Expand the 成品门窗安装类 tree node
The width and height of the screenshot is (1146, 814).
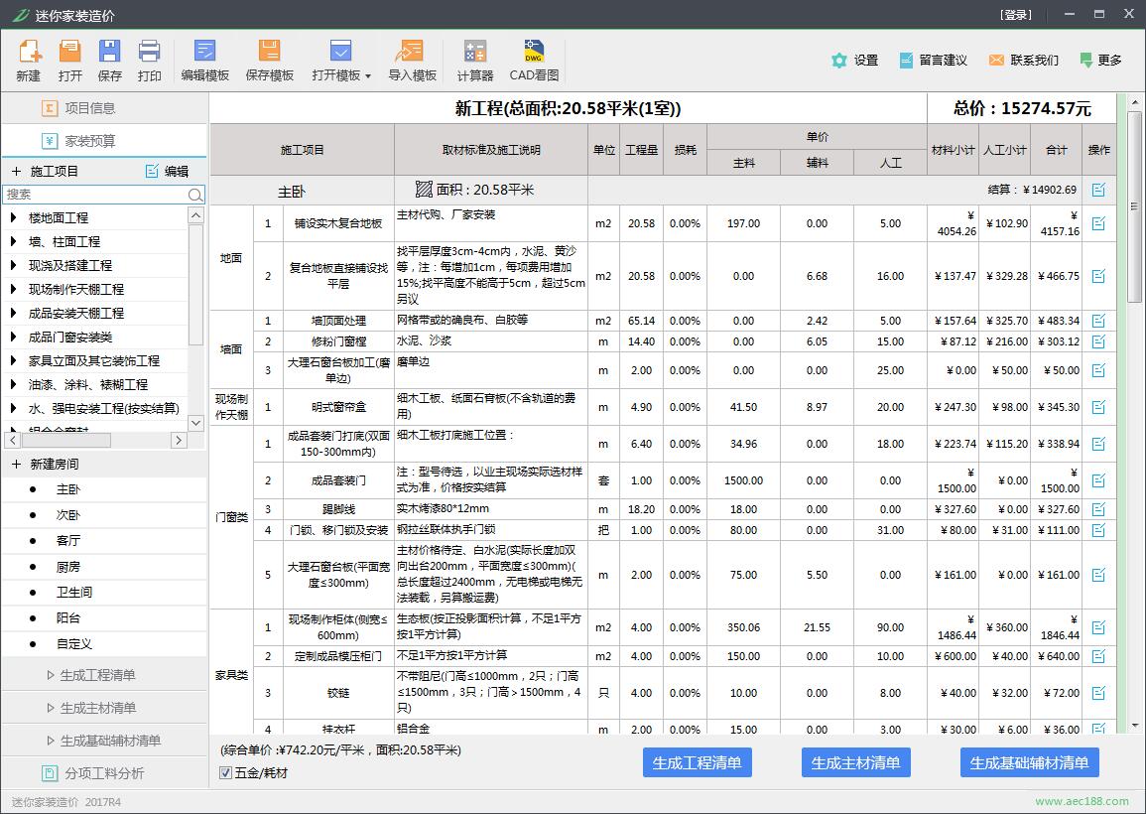coord(14,337)
